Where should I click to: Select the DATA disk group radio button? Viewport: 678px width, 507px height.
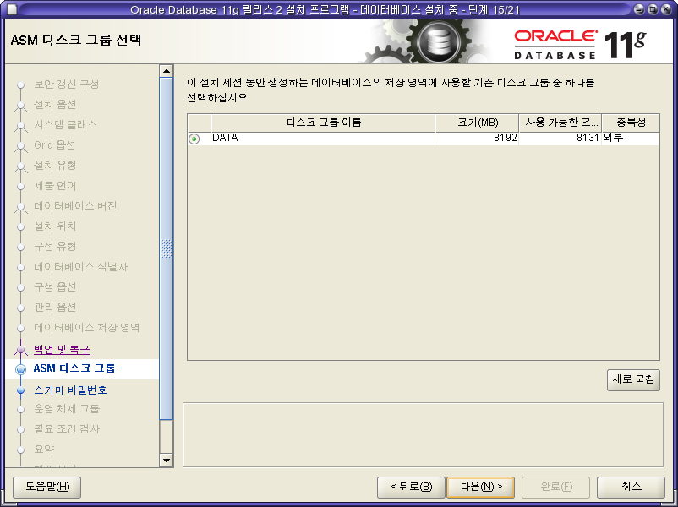[194, 139]
